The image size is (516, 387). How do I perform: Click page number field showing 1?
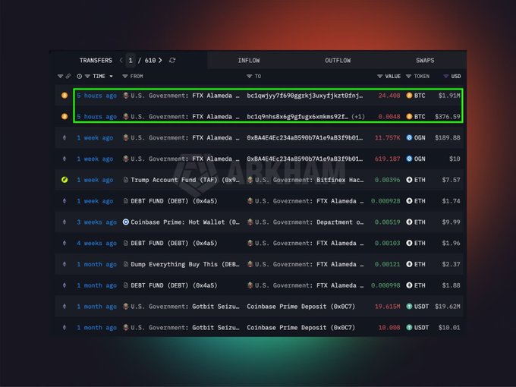pyautogui.click(x=131, y=60)
